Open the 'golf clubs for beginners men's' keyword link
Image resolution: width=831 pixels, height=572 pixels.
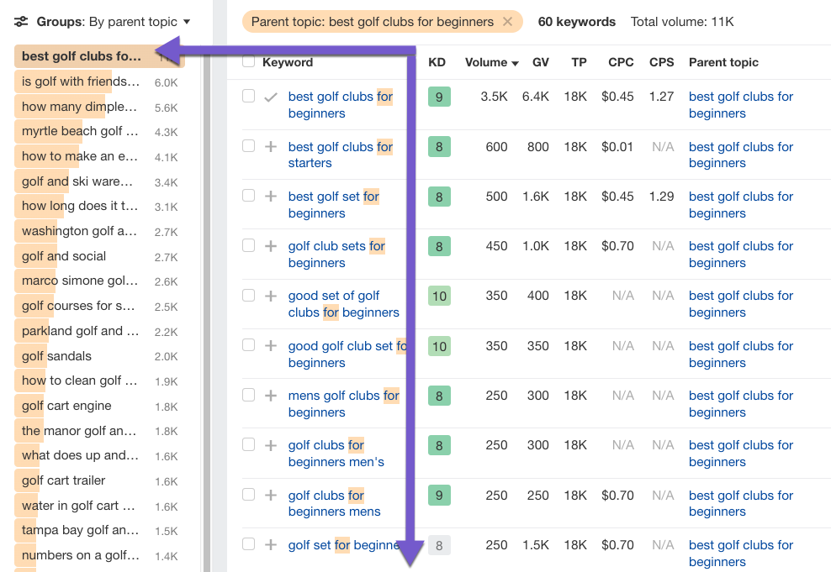(336, 454)
